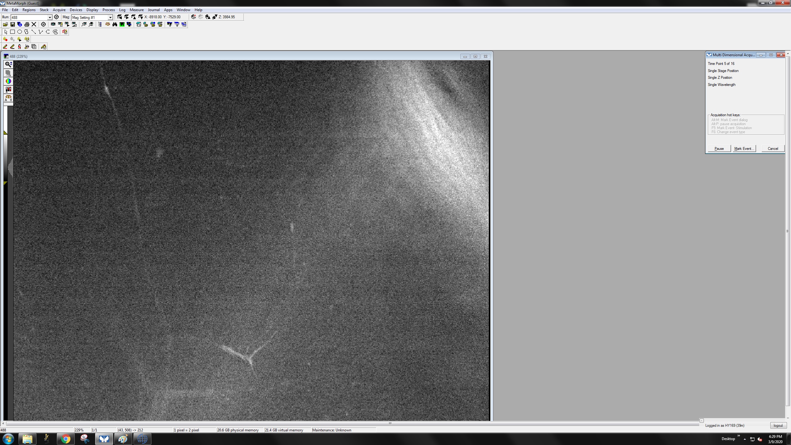This screenshot has width=791, height=445.
Task: Click the red spray can drawing tool
Action: pyautogui.click(x=19, y=47)
